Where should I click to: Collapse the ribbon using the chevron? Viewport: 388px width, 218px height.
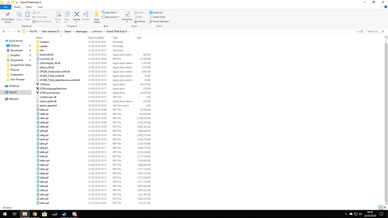point(381,7)
